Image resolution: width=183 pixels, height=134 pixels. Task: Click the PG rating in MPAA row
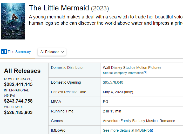105,102
